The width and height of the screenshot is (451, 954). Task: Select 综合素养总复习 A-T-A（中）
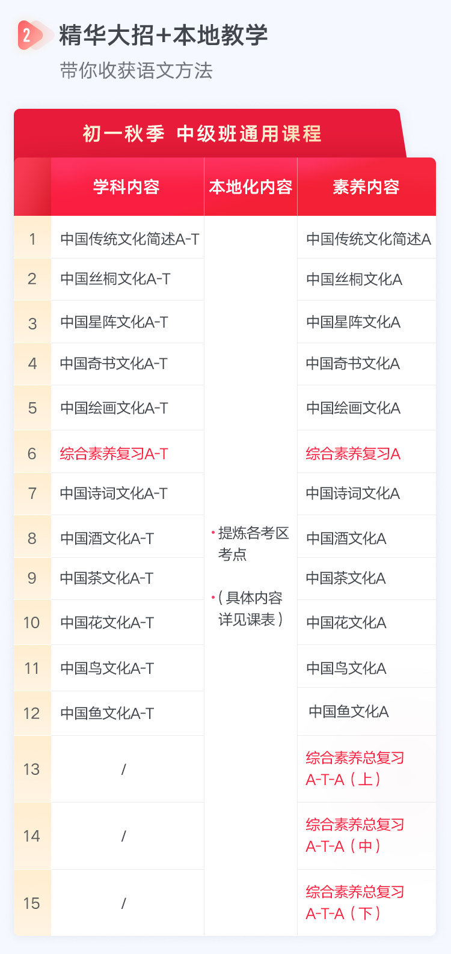coord(355,836)
